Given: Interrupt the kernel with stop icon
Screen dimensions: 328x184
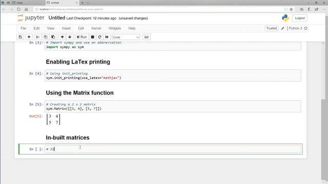Looking at the screenshot, I should pyautogui.click(x=92, y=37).
